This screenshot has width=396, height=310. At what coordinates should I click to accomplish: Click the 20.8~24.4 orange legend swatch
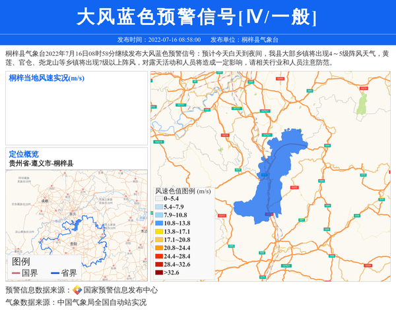coord(159,248)
